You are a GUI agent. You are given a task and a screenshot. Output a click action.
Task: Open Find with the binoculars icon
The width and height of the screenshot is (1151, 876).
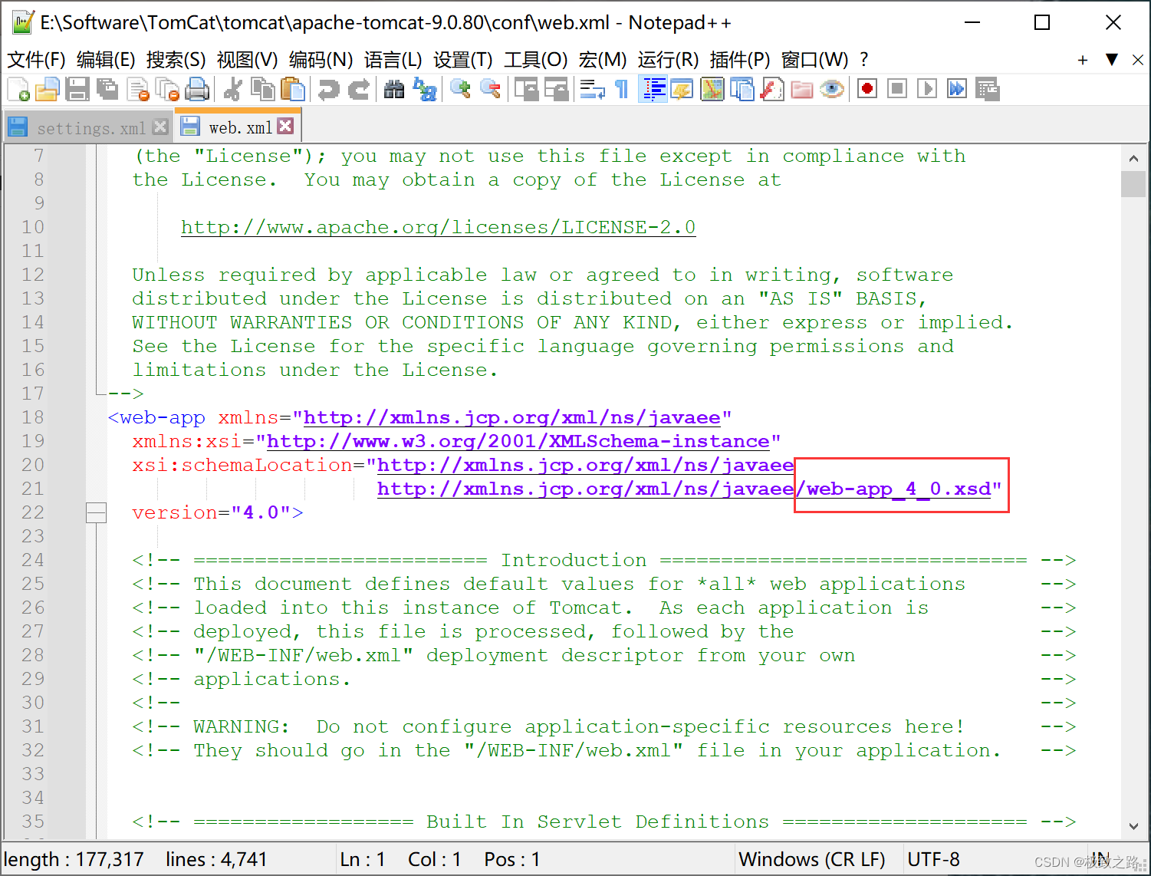pos(394,90)
